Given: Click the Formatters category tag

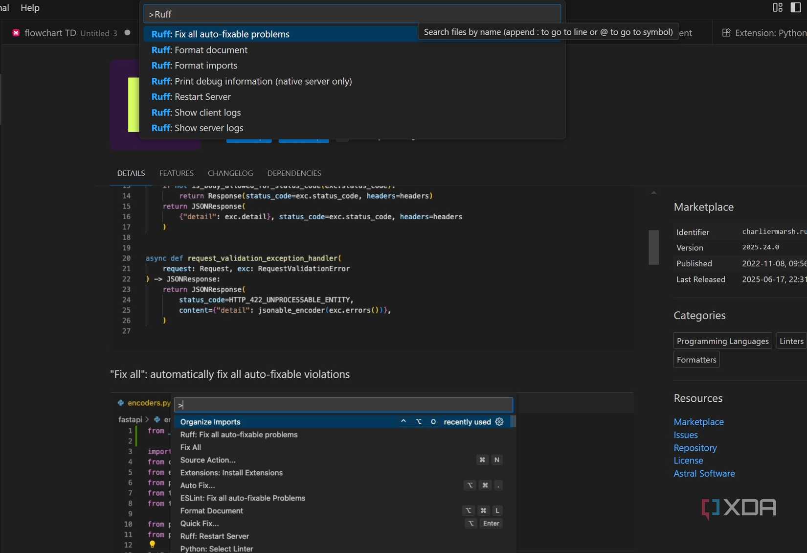Looking at the screenshot, I should pos(695,359).
